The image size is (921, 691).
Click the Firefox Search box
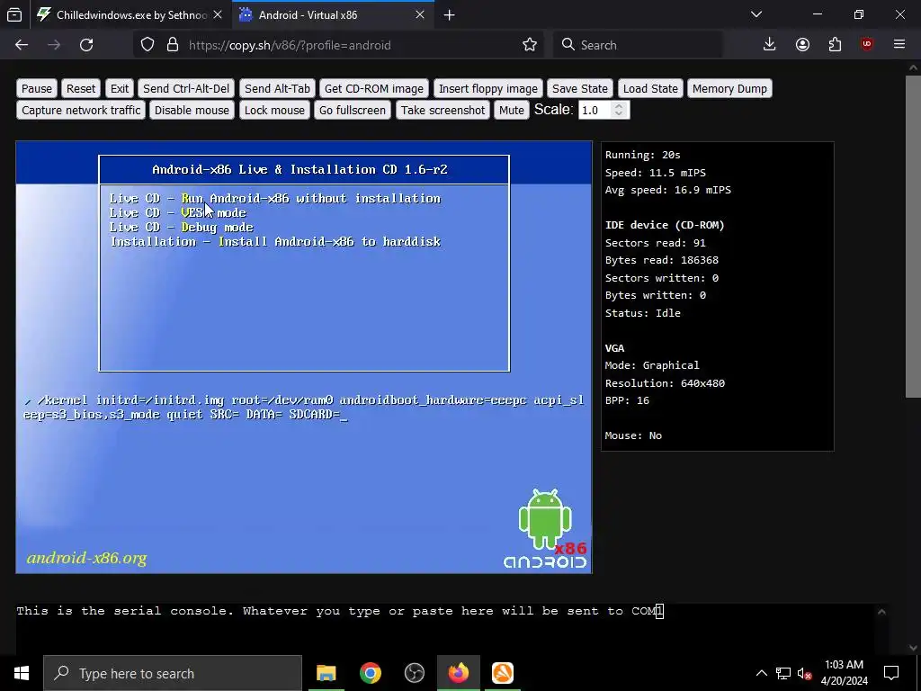point(638,45)
